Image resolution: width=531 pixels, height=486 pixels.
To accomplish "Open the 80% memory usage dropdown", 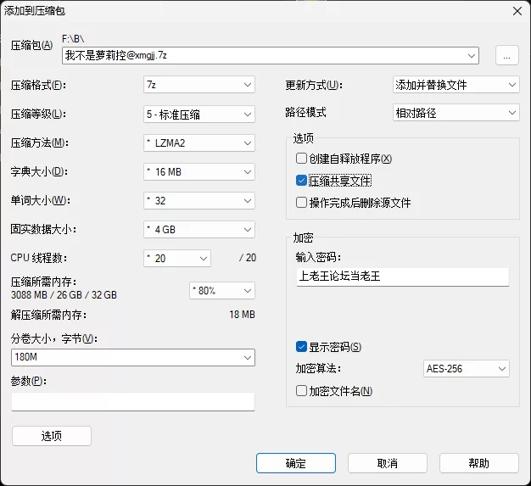I will [222, 291].
